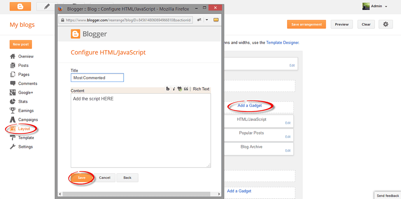Viewport: 401px width, 199px height.
Task: Click the circled Add a Gadget link
Action: 250,105
